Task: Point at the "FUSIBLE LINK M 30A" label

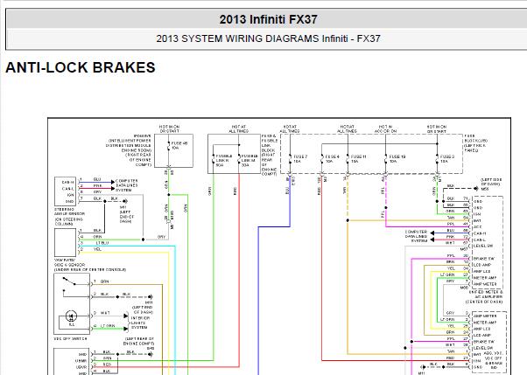Action: click(x=249, y=161)
